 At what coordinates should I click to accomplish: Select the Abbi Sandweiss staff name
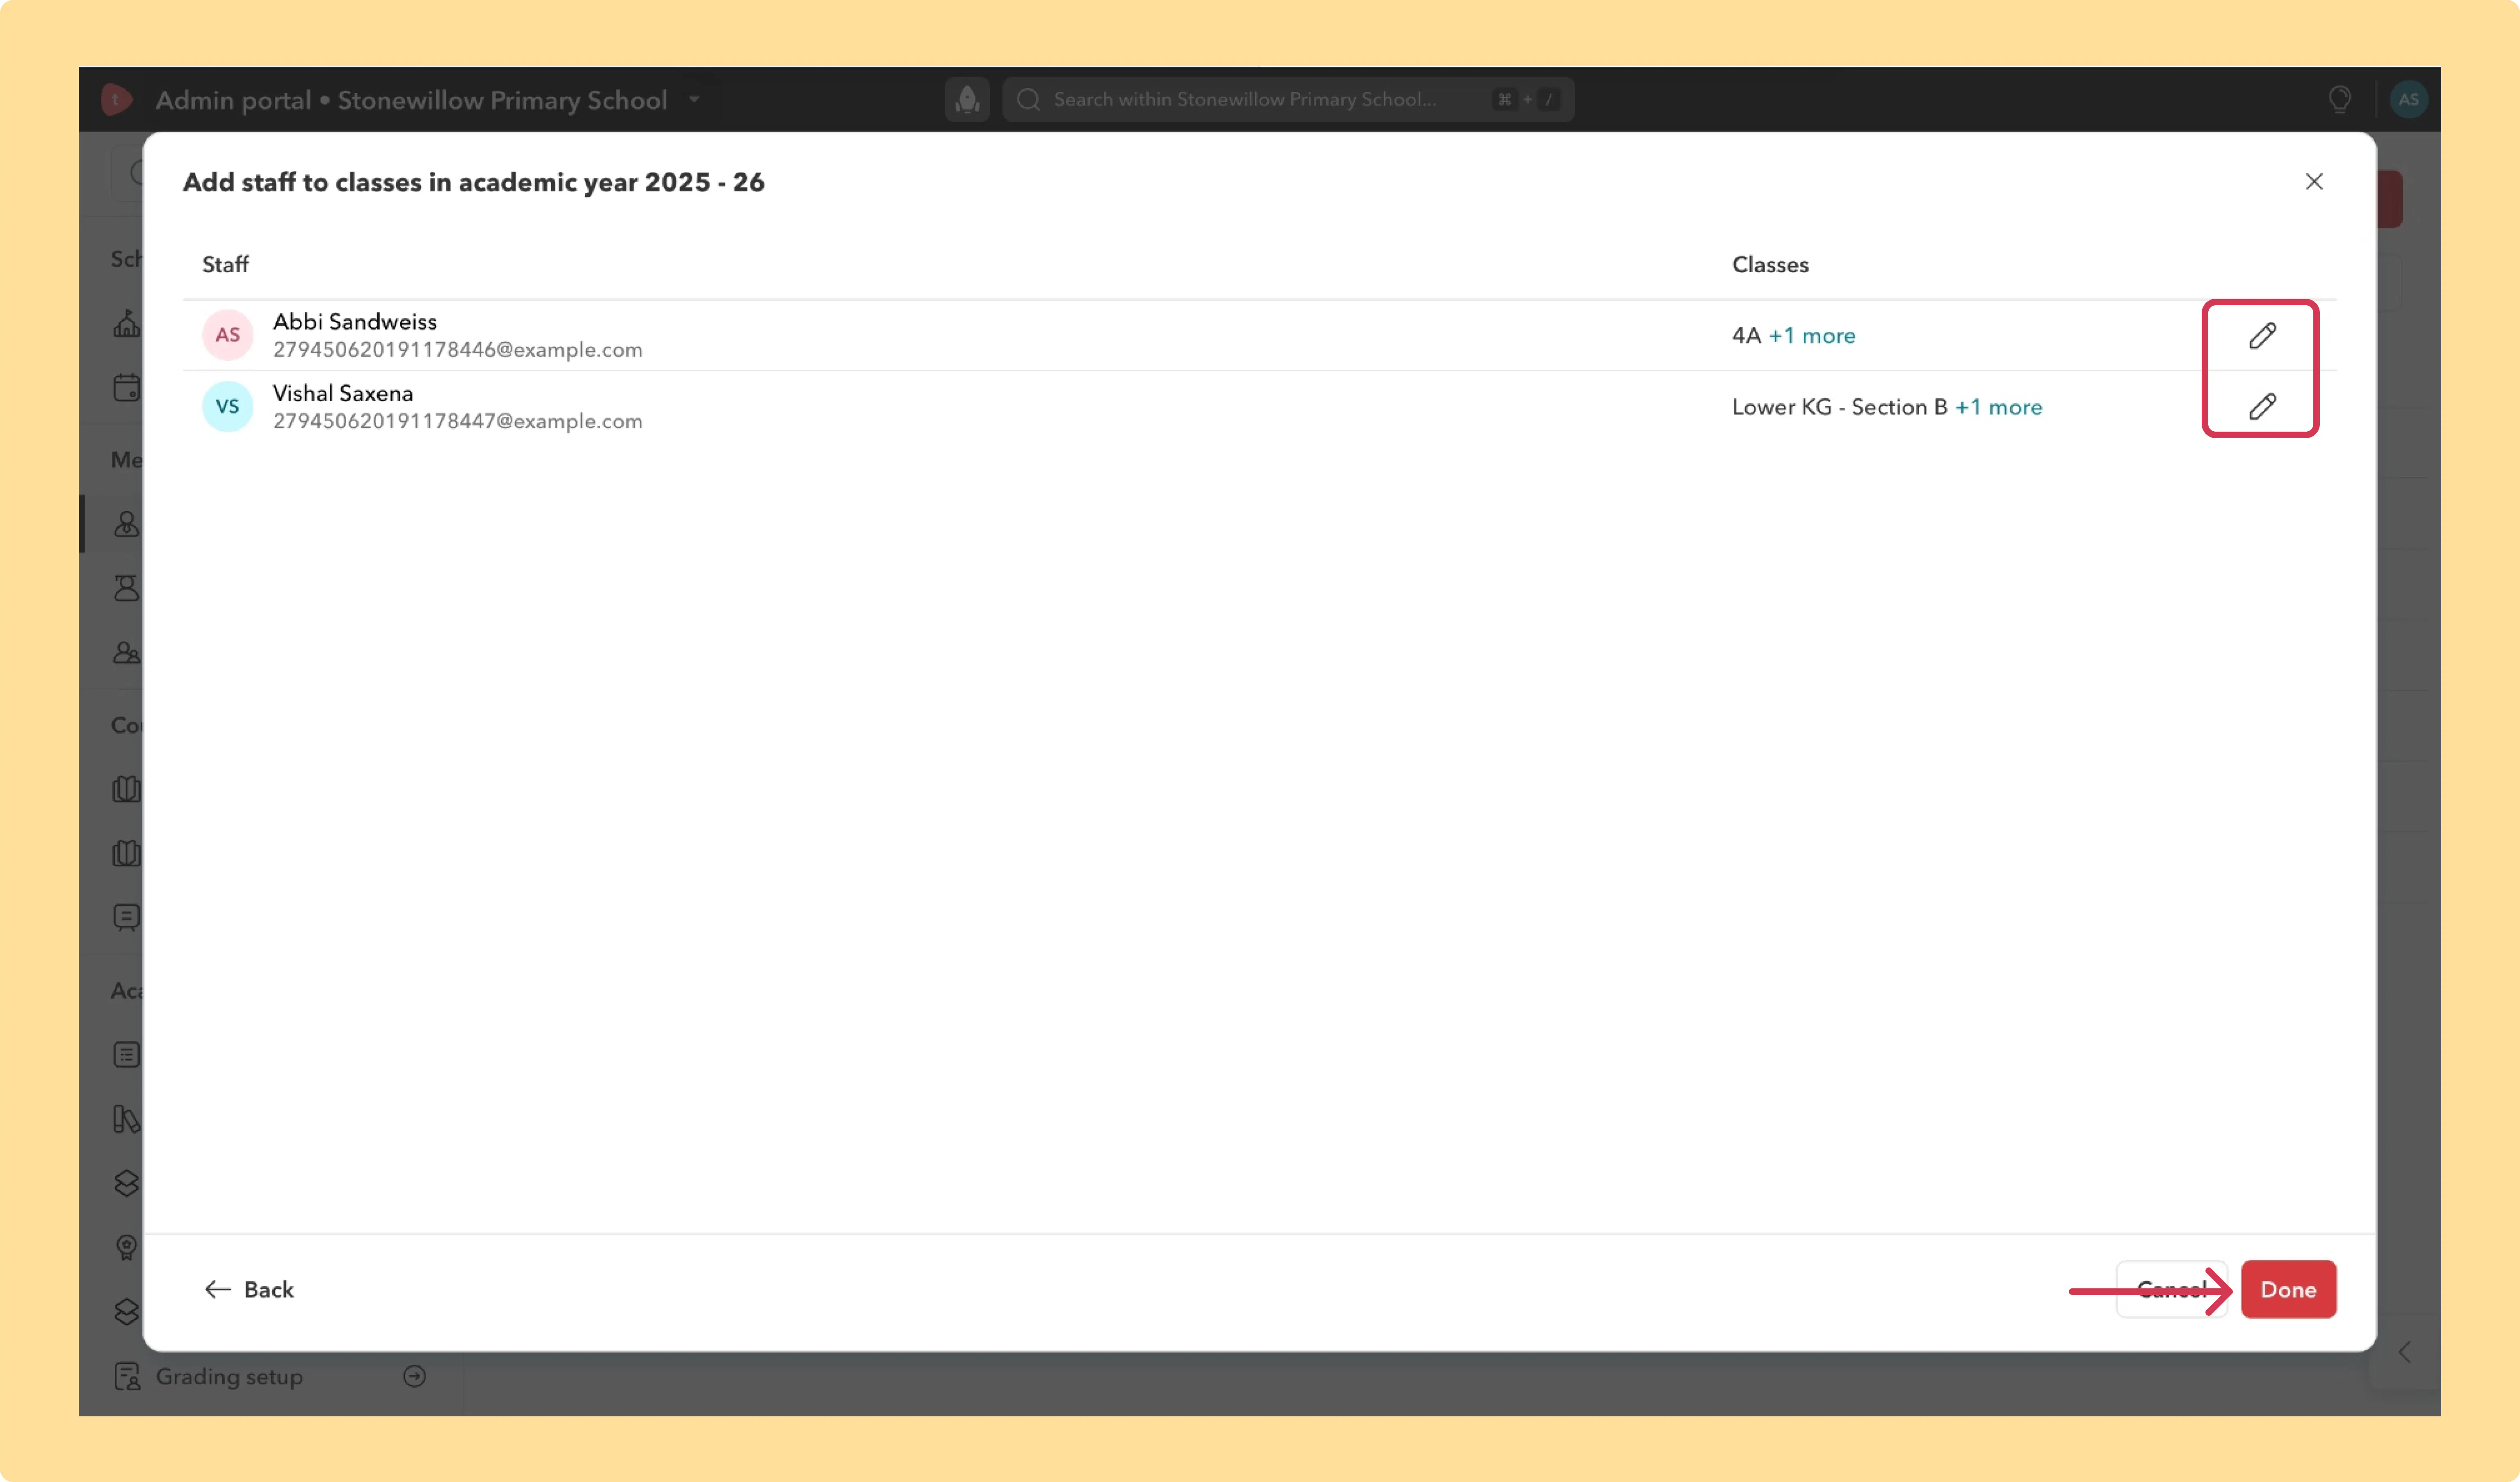coord(355,321)
